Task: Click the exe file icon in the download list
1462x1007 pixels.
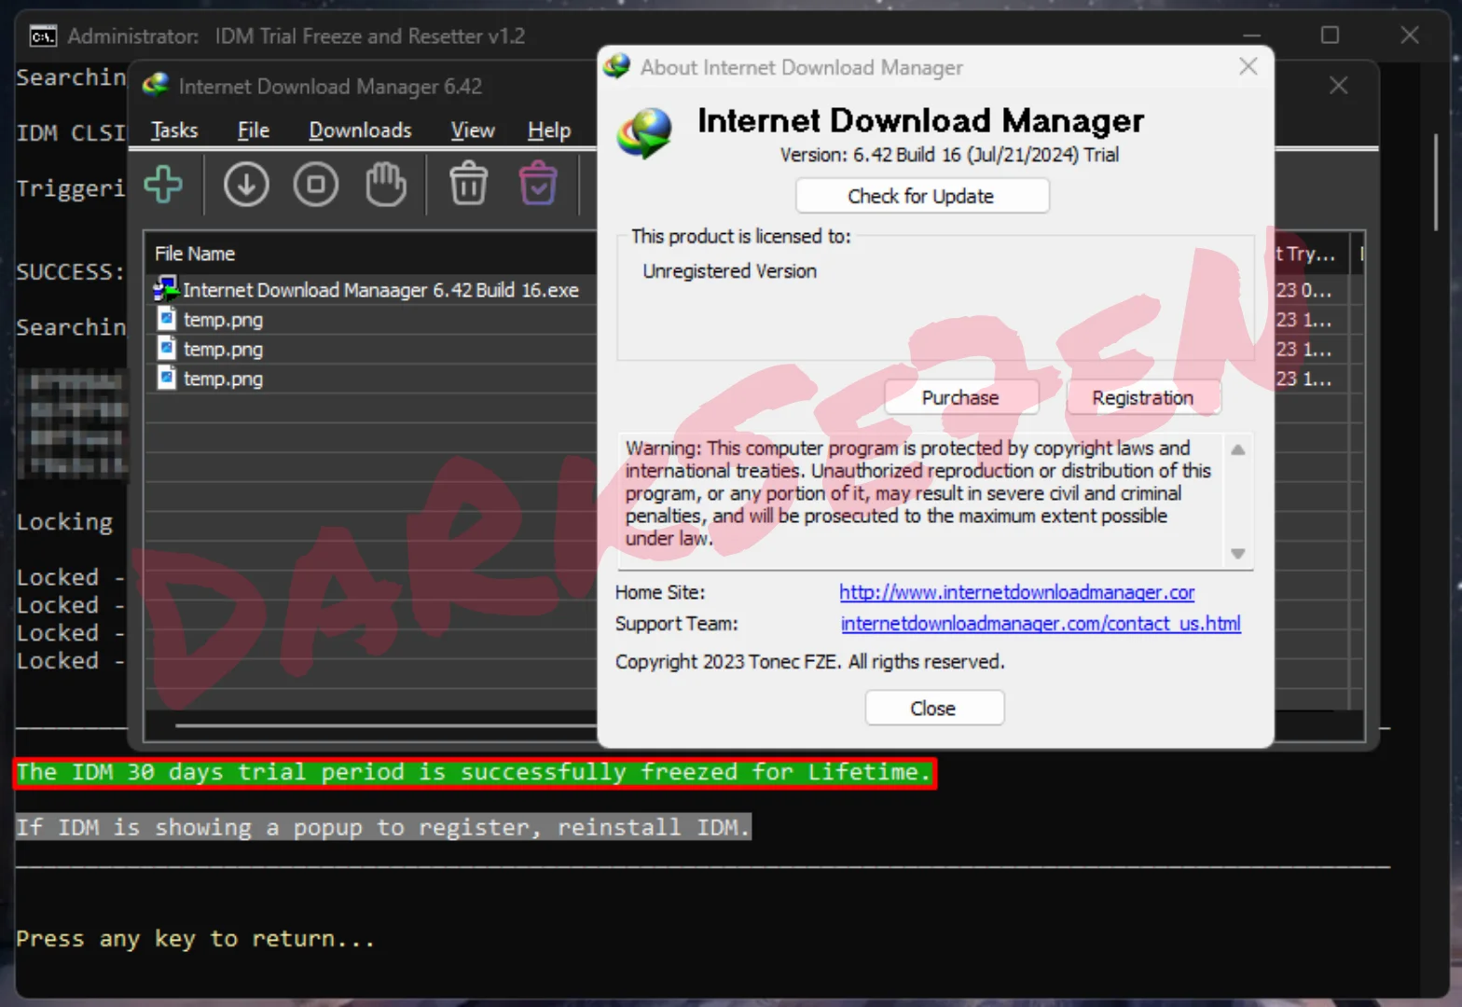Action: tap(166, 289)
